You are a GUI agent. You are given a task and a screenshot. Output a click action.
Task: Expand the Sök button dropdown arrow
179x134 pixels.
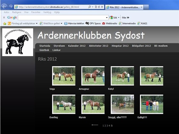tap(119, 18)
